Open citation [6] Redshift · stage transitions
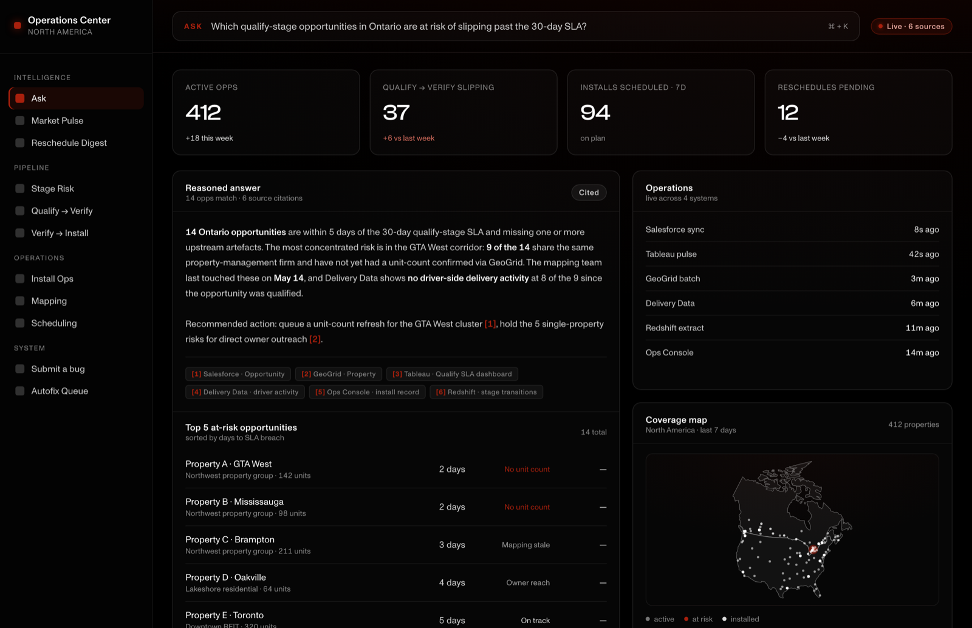 pos(486,392)
